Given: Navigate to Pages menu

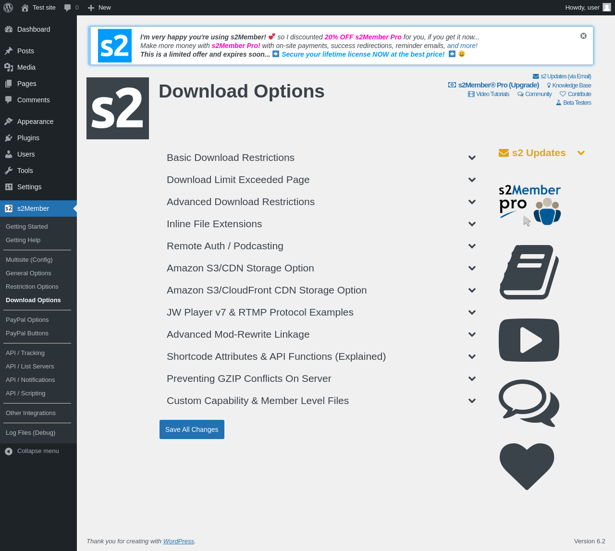Looking at the screenshot, I should click(x=38, y=84).
